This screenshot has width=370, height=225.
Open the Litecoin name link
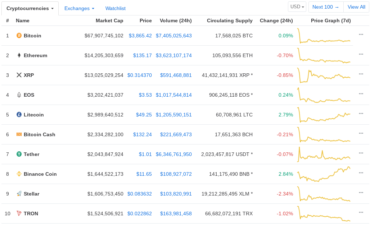pos(33,115)
